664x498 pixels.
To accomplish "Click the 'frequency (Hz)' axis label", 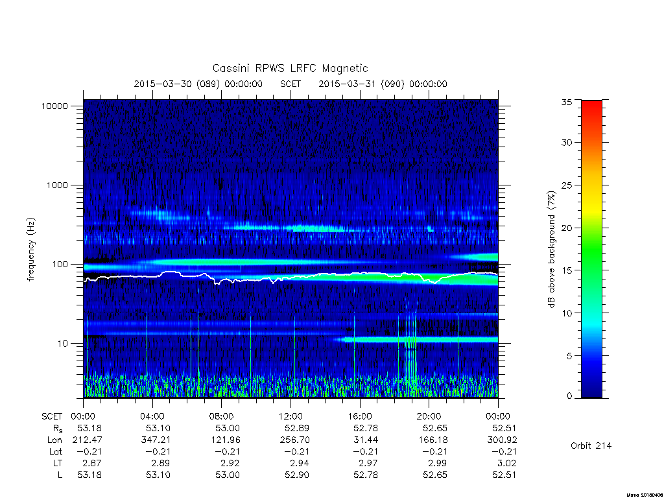I will tap(30, 250).
